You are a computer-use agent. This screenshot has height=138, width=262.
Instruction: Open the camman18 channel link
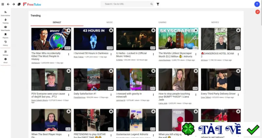coord(121,100)
